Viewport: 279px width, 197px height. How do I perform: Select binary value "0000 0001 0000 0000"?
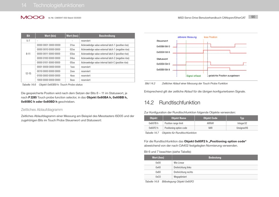[48, 45]
